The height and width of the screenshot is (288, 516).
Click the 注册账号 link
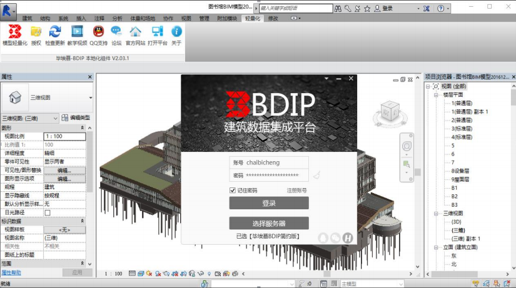coord(296,191)
